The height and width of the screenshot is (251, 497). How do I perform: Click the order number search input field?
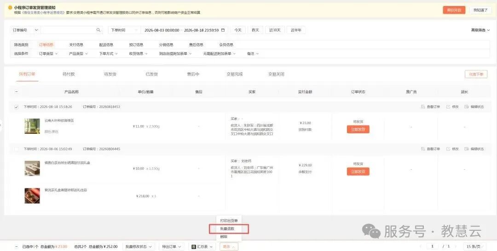point(68,30)
